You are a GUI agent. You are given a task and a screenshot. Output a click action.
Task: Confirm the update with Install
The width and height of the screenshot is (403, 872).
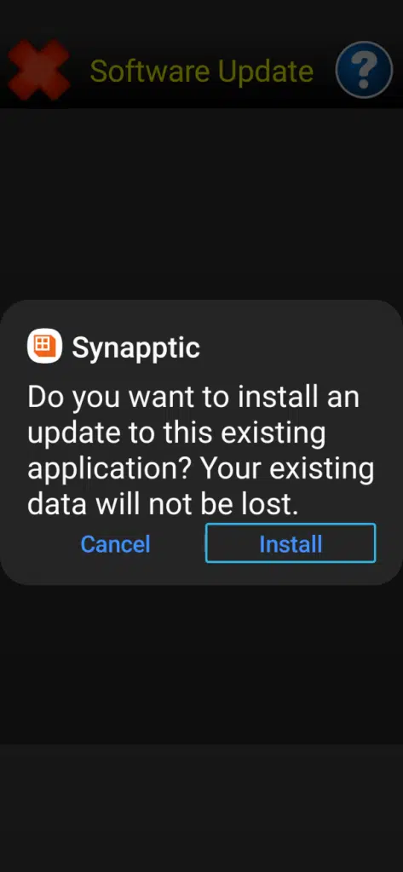(x=291, y=543)
